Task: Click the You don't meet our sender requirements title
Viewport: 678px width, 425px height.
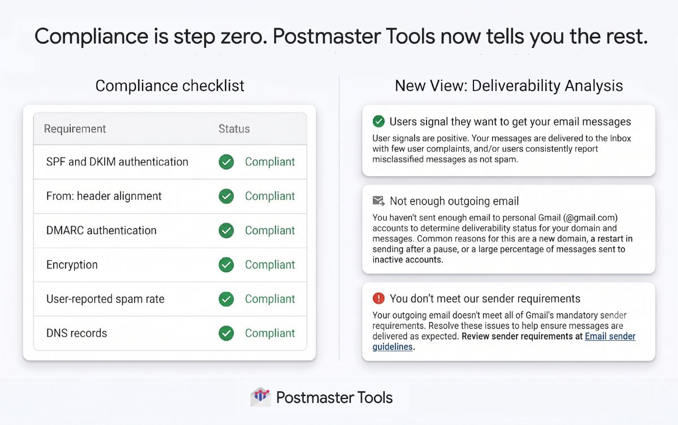Action: pos(485,299)
